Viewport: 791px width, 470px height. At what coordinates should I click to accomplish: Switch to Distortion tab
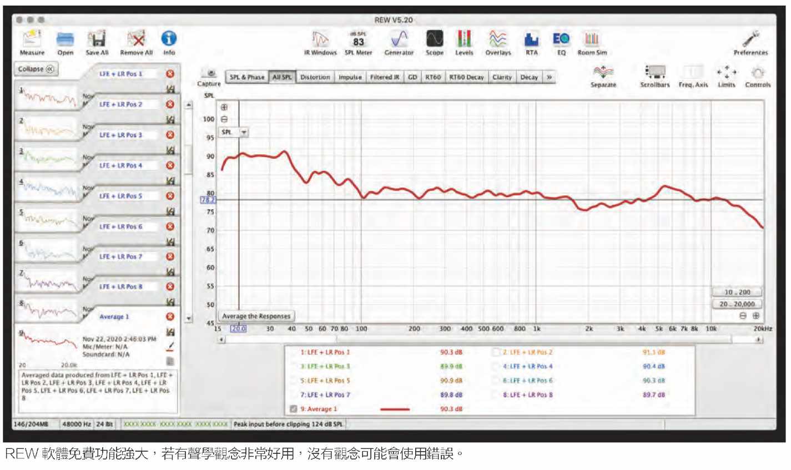tap(315, 78)
